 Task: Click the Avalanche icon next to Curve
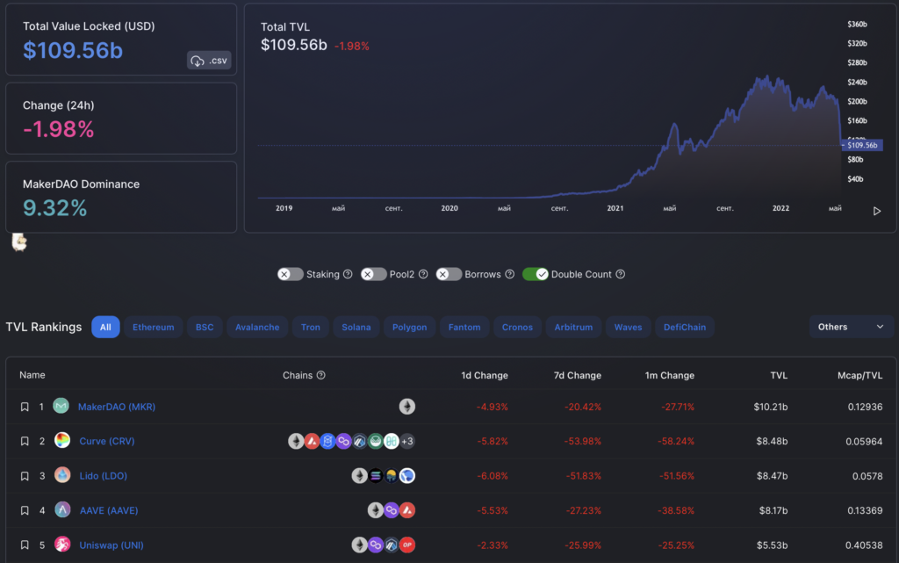(x=312, y=441)
